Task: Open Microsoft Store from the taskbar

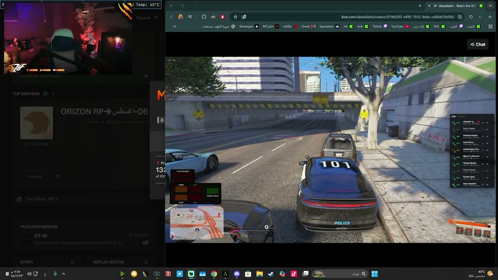Action: [x=248, y=274]
